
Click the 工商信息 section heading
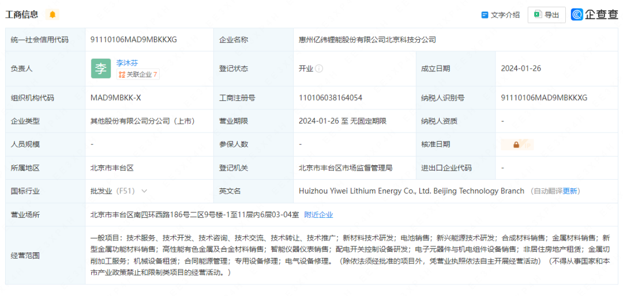click(22, 14)
